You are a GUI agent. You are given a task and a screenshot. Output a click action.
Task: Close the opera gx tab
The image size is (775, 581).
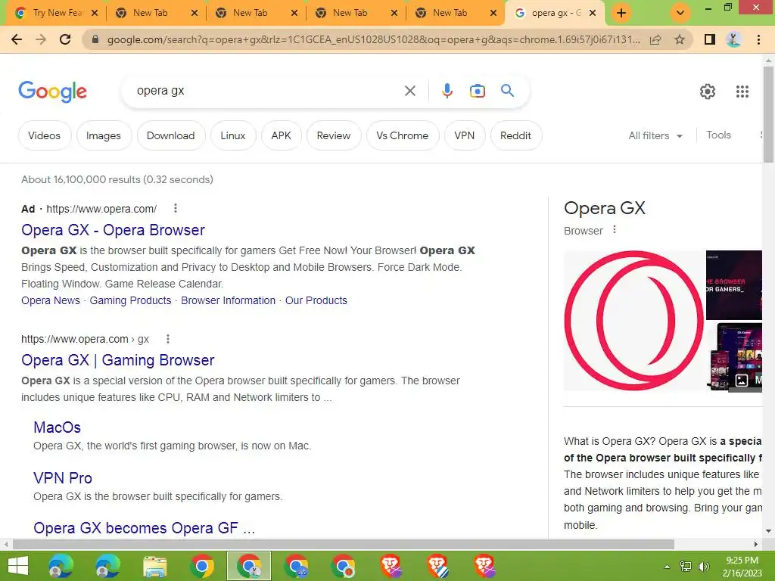point(593,14)
